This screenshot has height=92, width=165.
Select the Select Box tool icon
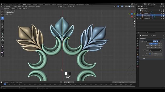click(x=2, y=12)
